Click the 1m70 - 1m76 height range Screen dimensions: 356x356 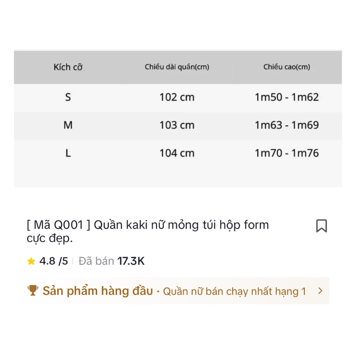pos(287,153)
